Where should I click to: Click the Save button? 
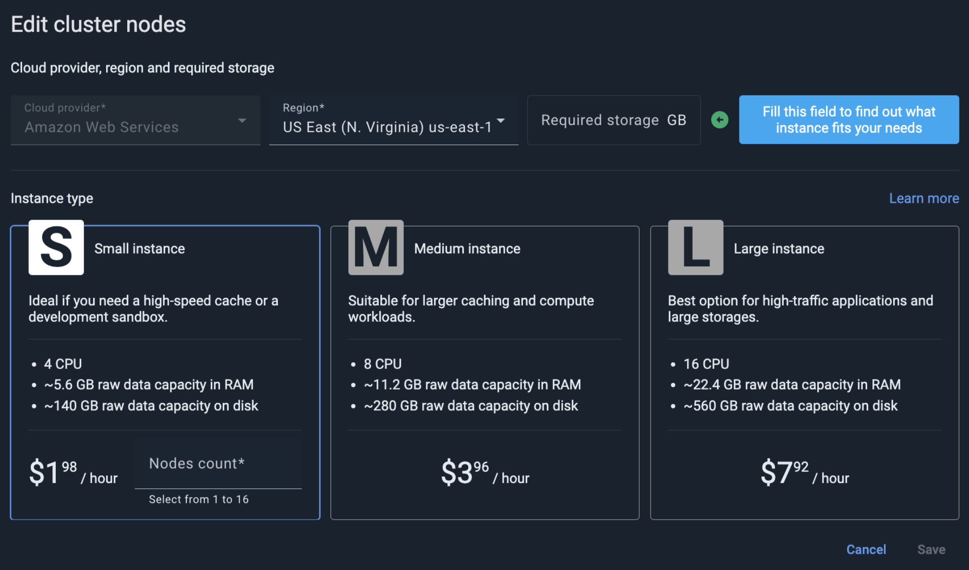pos(931,549)
